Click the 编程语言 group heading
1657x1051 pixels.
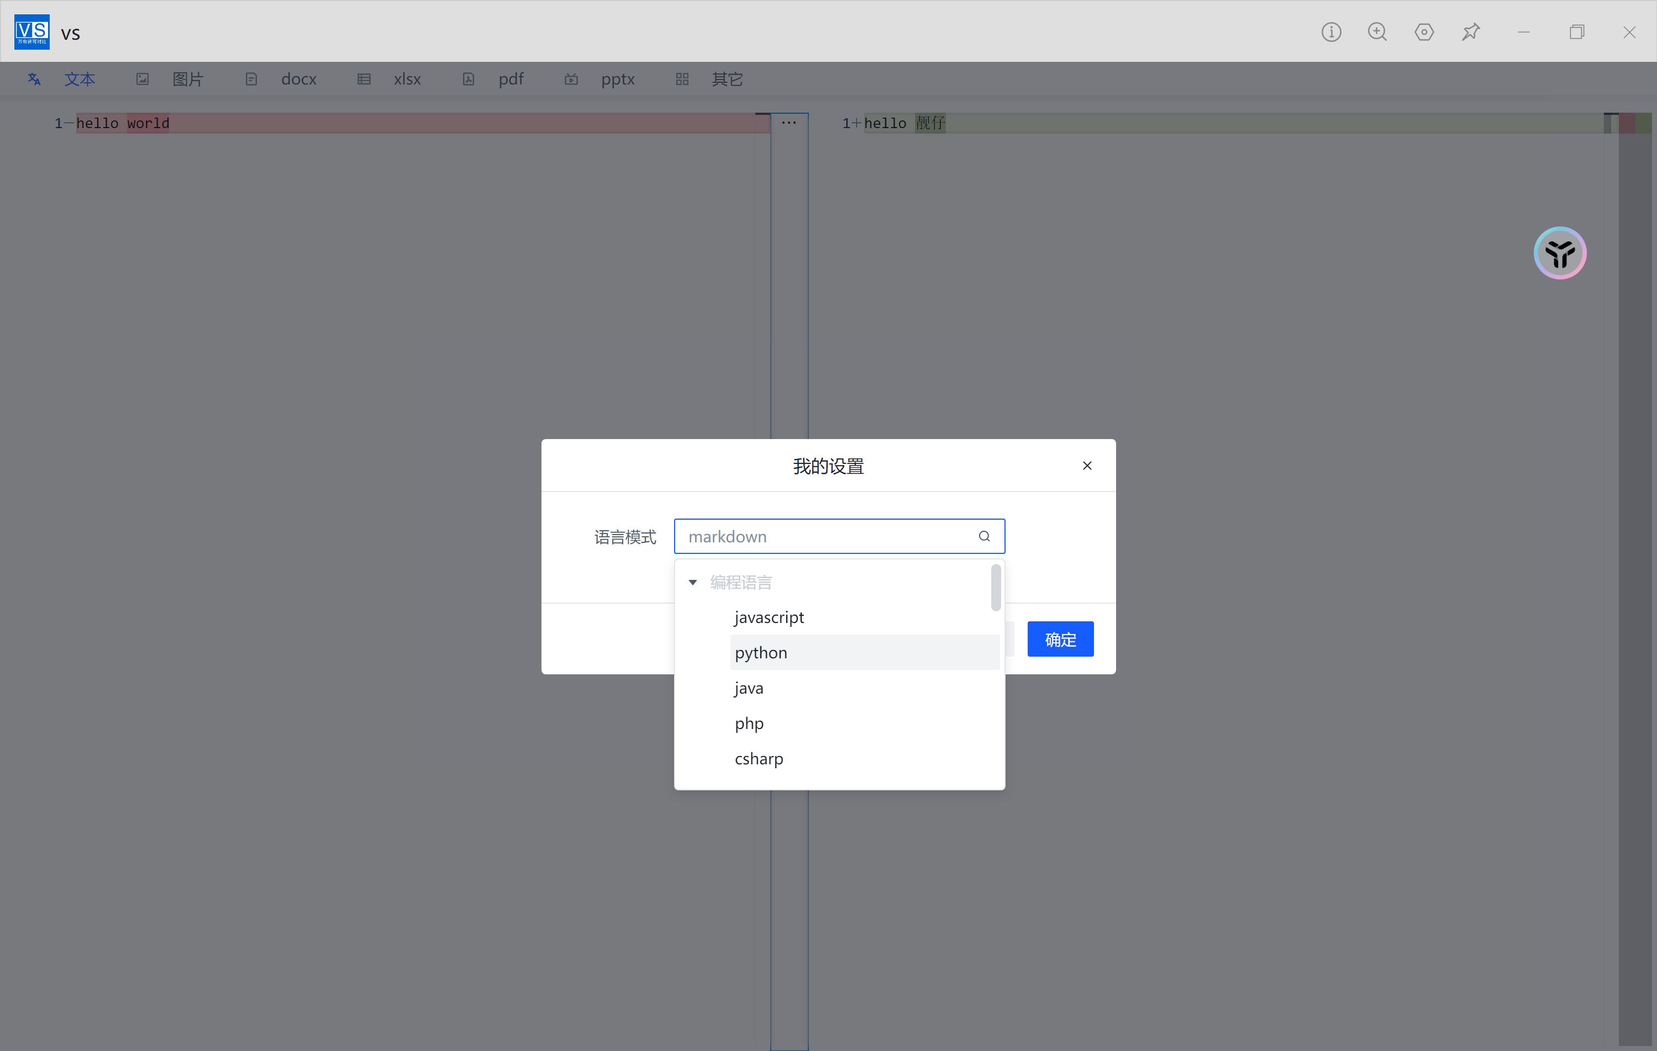(x=740, y=583)
